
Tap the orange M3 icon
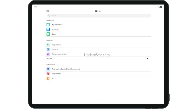click(48, 78)
